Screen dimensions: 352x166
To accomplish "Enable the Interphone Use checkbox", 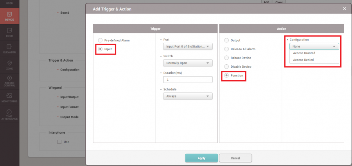I will [59, 142].
